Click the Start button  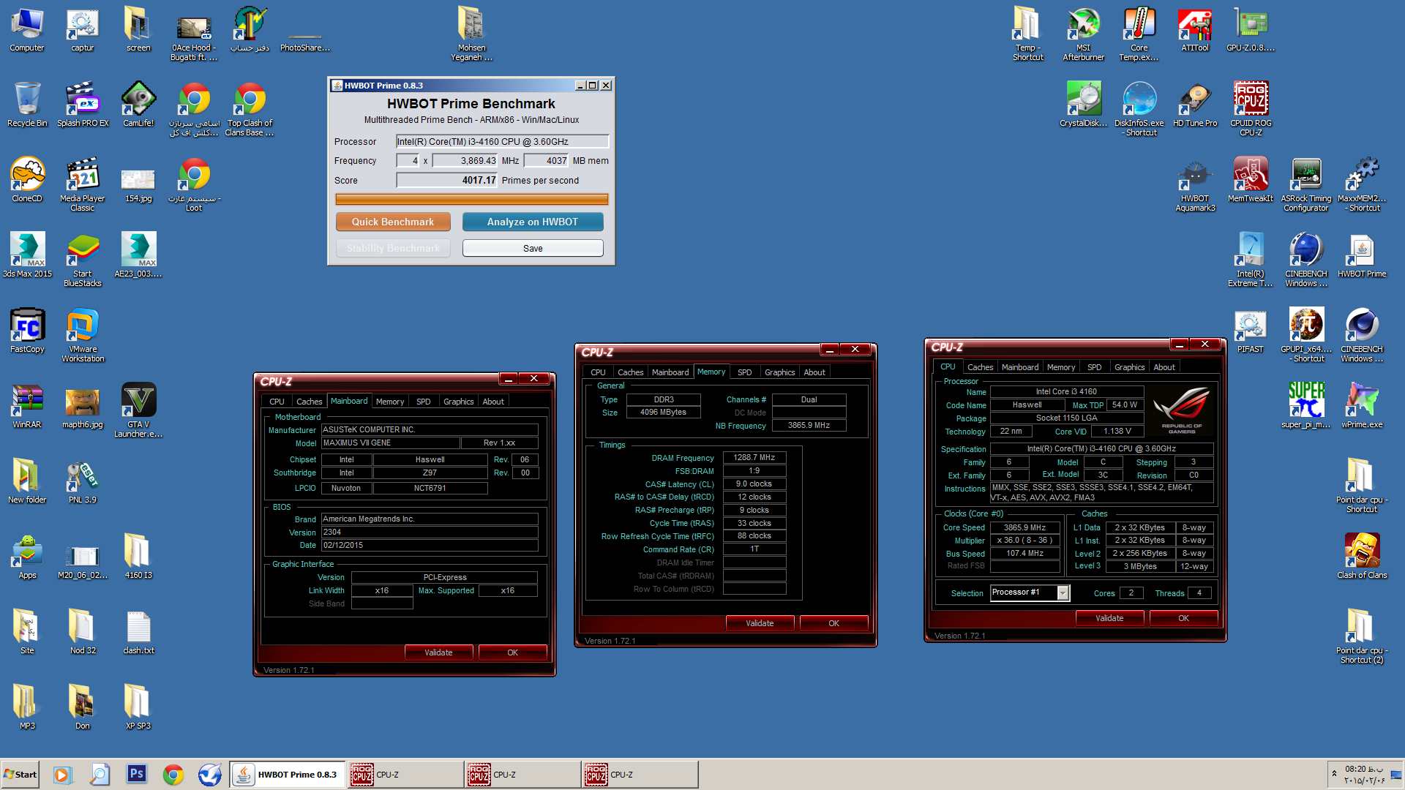[x=20, y=775]
